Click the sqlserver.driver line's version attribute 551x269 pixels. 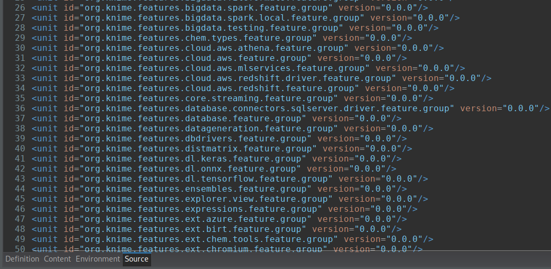pos(479,108)
